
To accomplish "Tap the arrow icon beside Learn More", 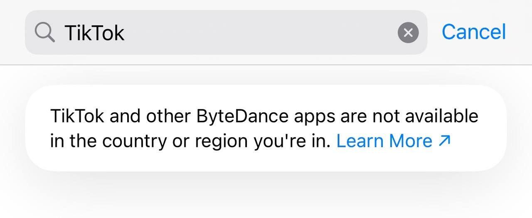I will click(444, 141).
